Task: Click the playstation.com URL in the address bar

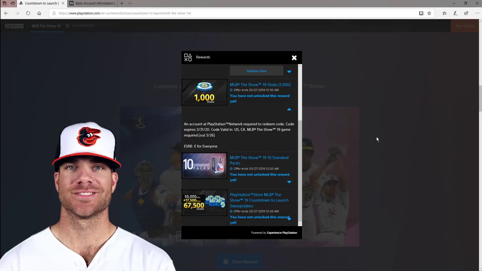Action: point(125,13)
